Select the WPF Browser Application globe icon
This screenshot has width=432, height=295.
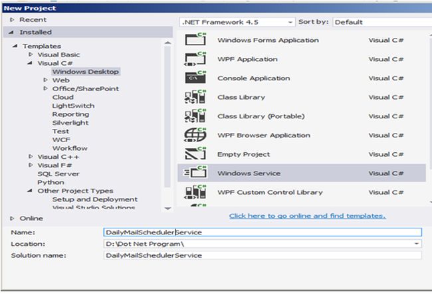tap(195, 135)
